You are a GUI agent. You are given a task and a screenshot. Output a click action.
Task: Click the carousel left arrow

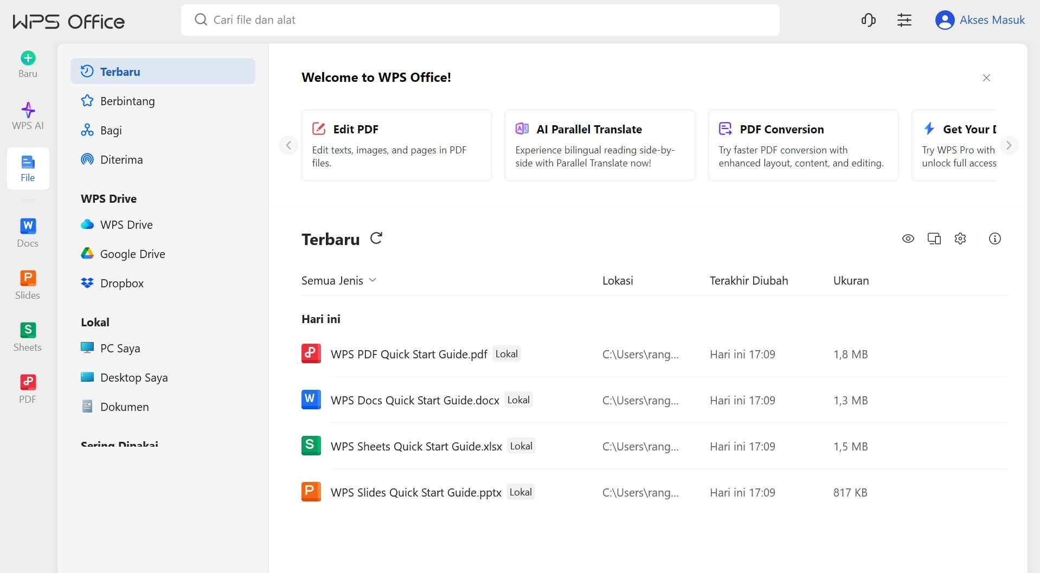[x=288, y=145]
